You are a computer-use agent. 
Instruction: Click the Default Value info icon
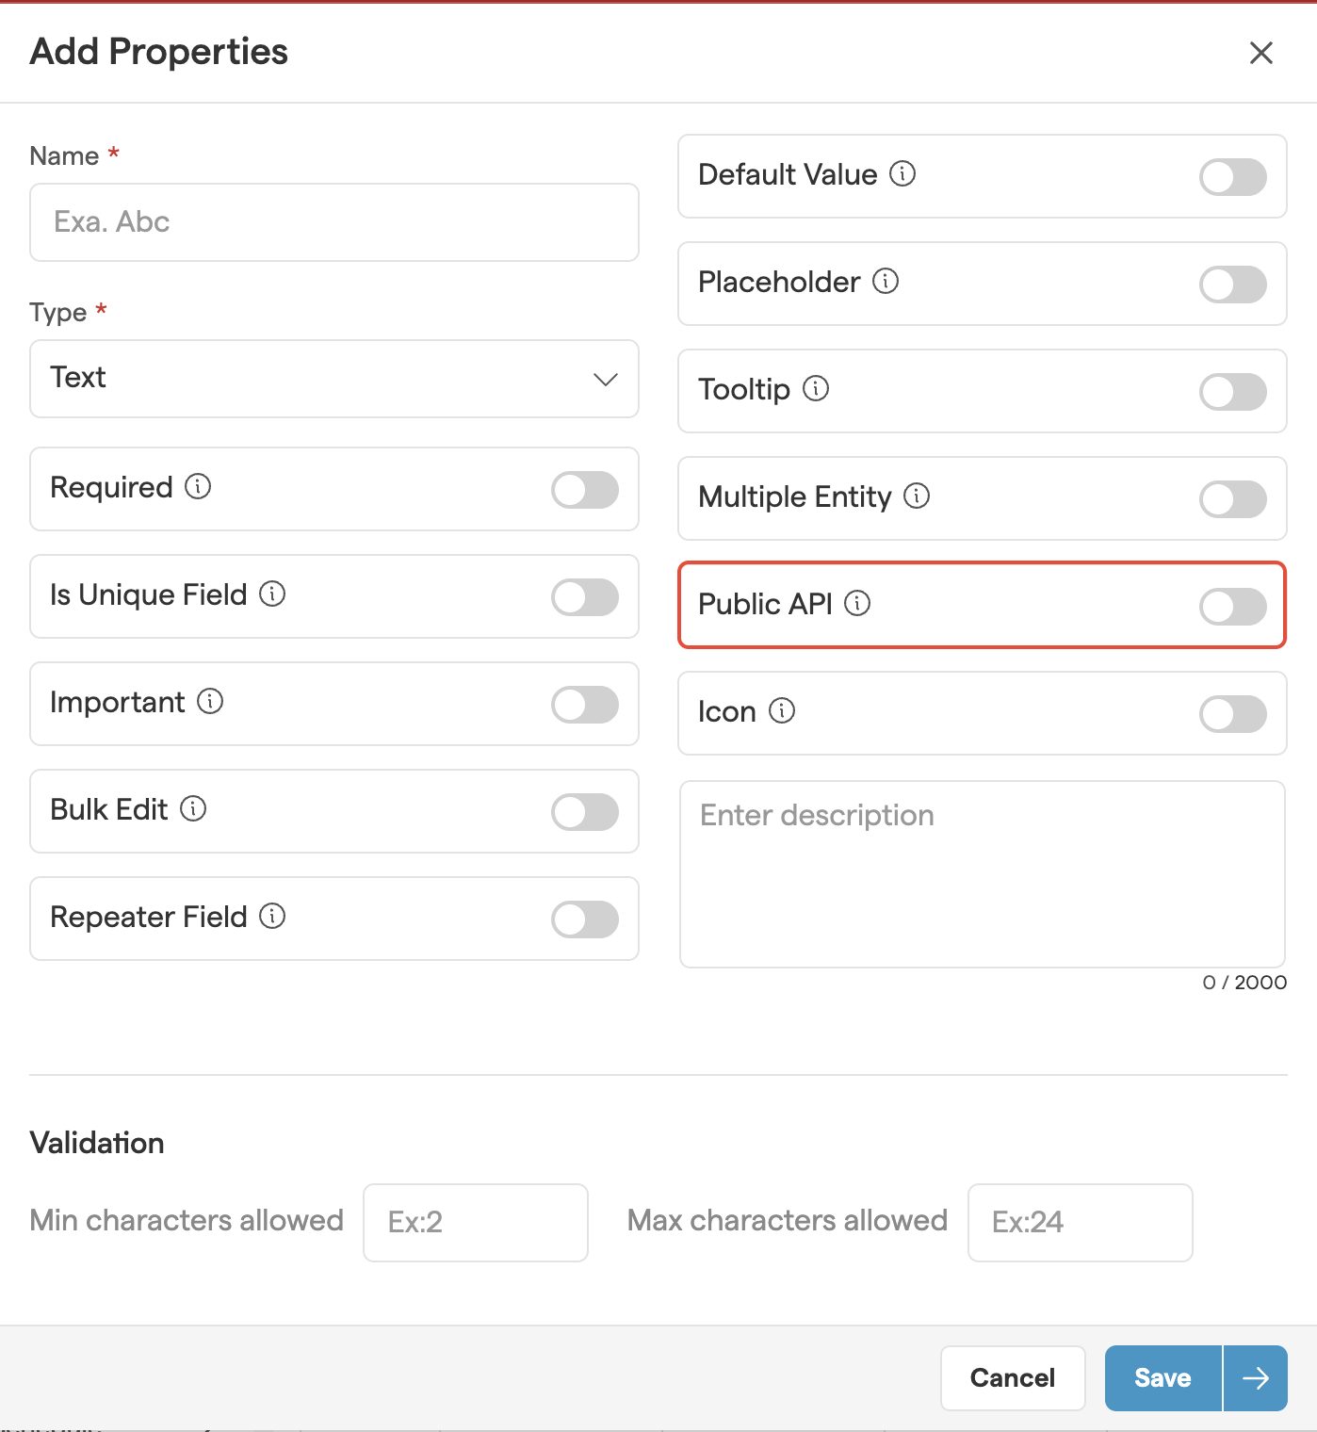(x=902, y=174)
